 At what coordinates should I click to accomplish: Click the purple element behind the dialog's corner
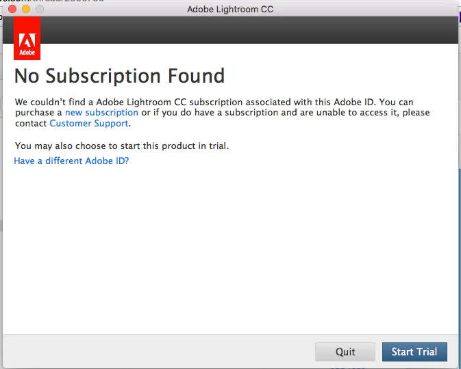click(x=460, y=18)
